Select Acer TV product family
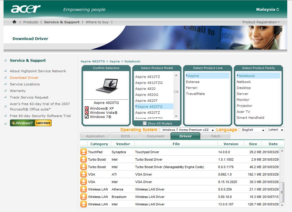 click(243, 112)
